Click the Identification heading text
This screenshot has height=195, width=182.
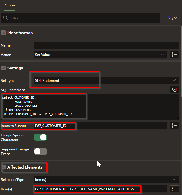coord(20,33)
